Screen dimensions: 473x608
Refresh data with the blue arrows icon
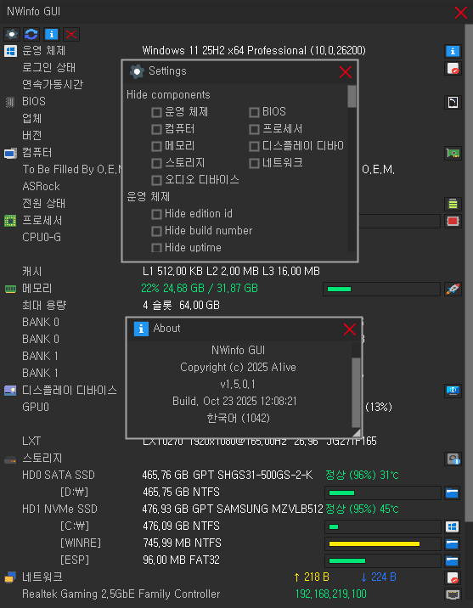(x=31, y=34)
